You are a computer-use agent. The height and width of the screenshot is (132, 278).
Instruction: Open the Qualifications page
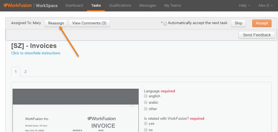[x=120, y=6]
